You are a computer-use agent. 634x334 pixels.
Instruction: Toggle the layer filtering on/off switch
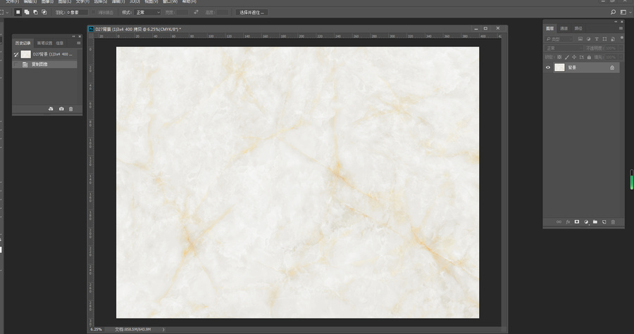click(621, 38)
